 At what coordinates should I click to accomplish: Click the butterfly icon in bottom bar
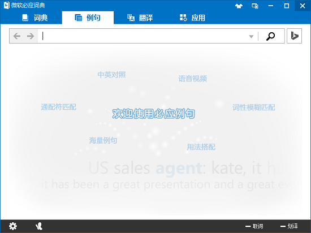coord(39,226)
